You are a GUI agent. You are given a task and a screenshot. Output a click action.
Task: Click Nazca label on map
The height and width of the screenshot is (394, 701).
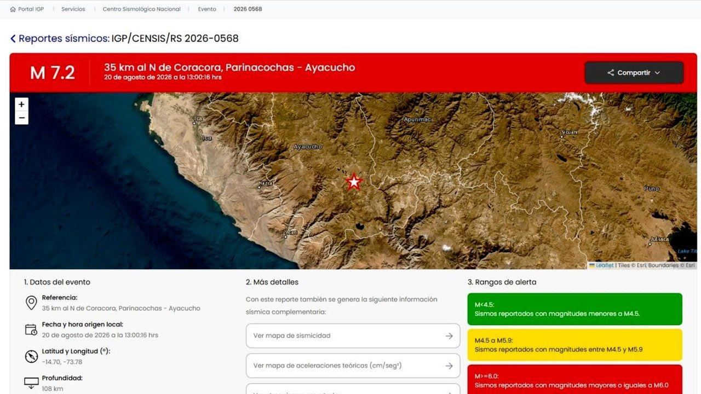[x=266, y=183]
